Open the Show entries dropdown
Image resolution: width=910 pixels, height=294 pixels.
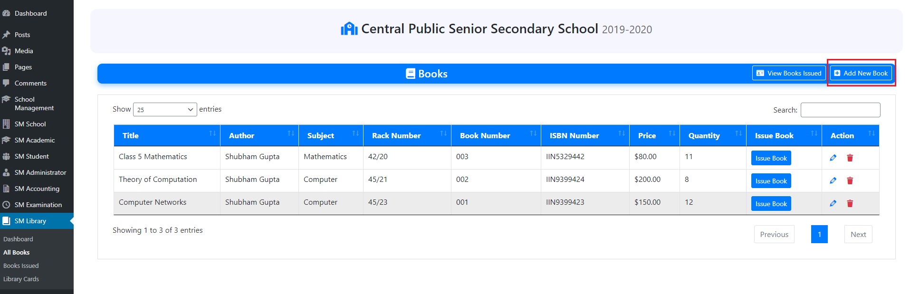[165, 110]
